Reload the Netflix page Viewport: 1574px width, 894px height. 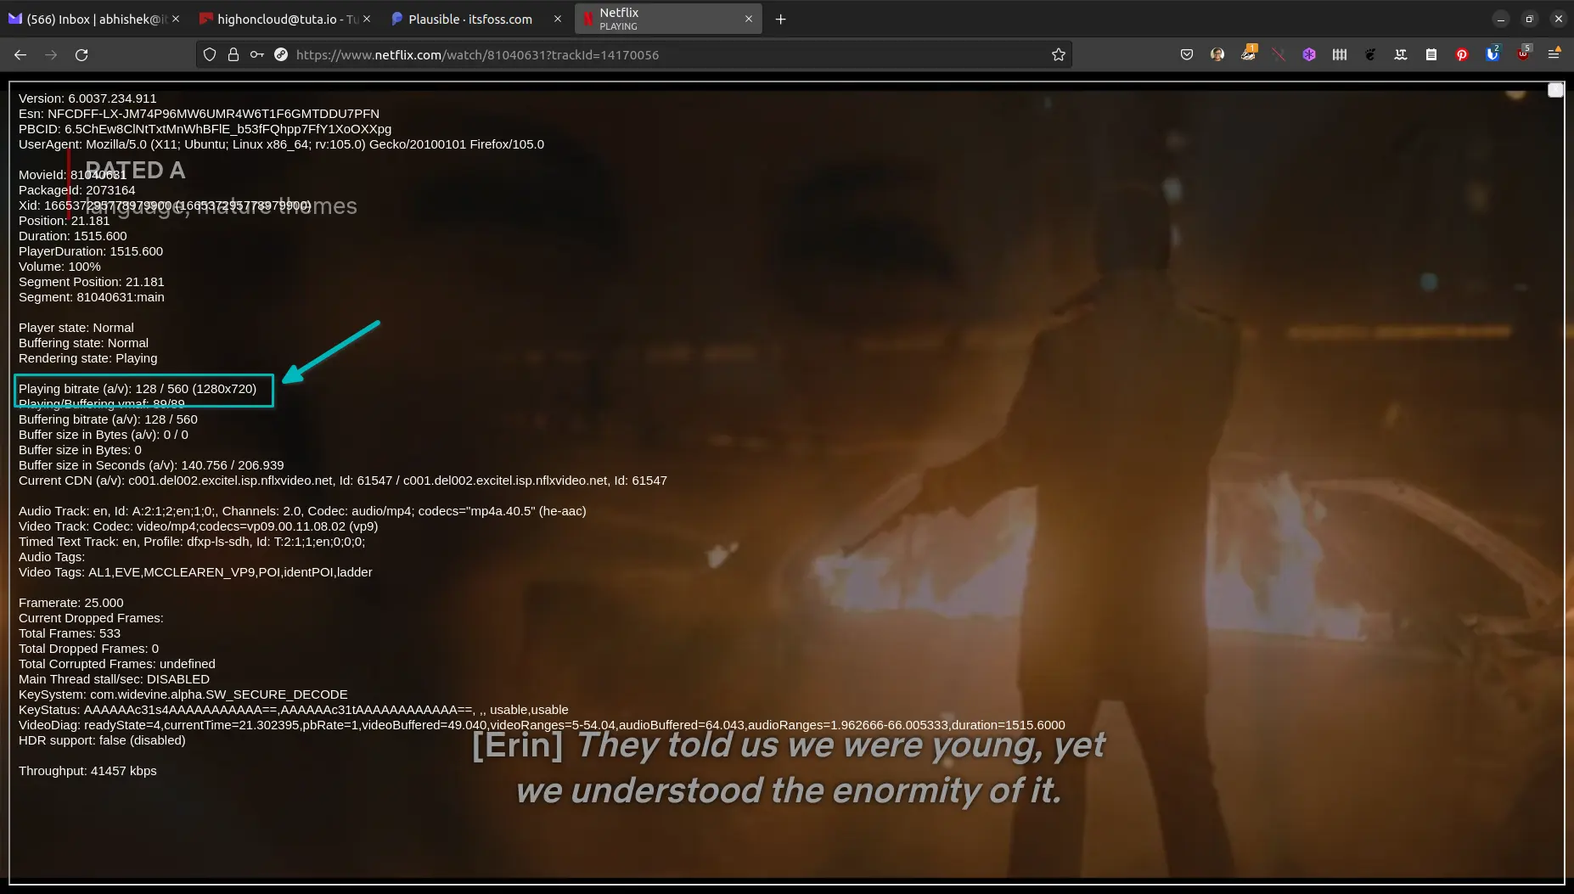82,55
